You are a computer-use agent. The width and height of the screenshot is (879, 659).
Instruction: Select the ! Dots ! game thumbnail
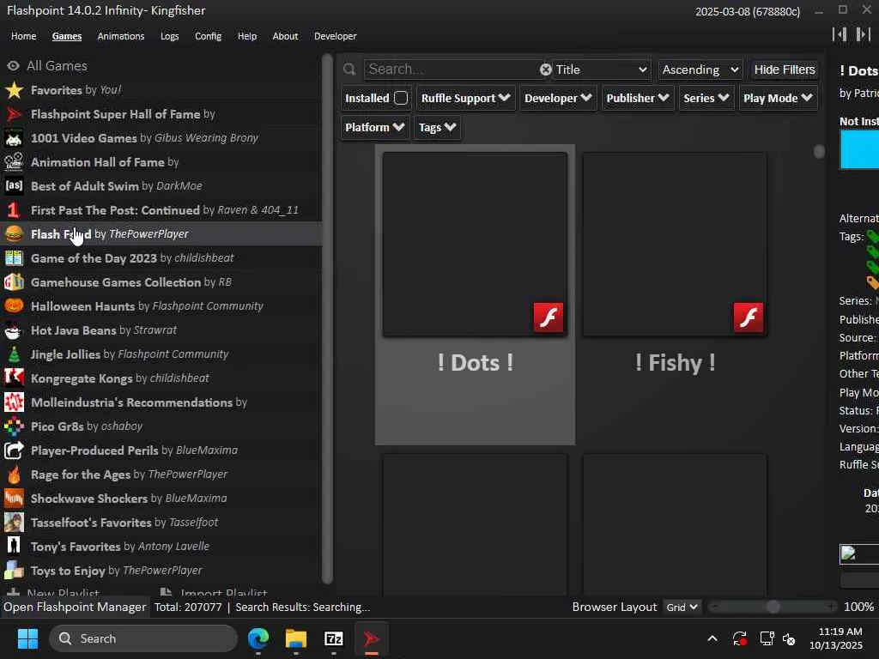[475, 245]
